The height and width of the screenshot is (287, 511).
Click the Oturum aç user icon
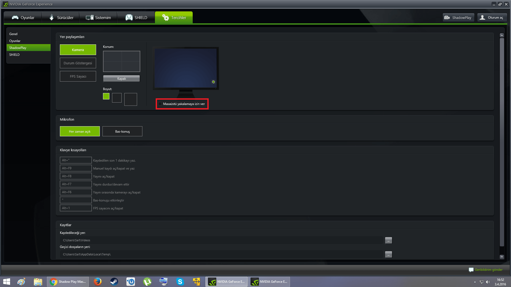pos(482,18)
